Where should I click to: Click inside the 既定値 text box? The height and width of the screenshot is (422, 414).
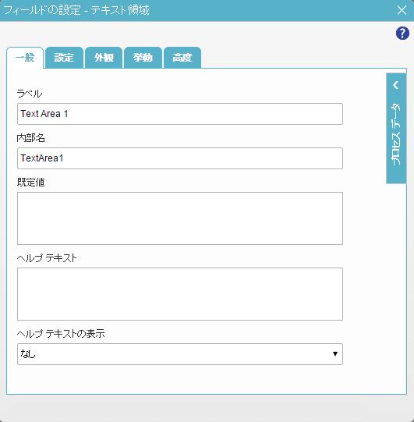tap(180, 218)
